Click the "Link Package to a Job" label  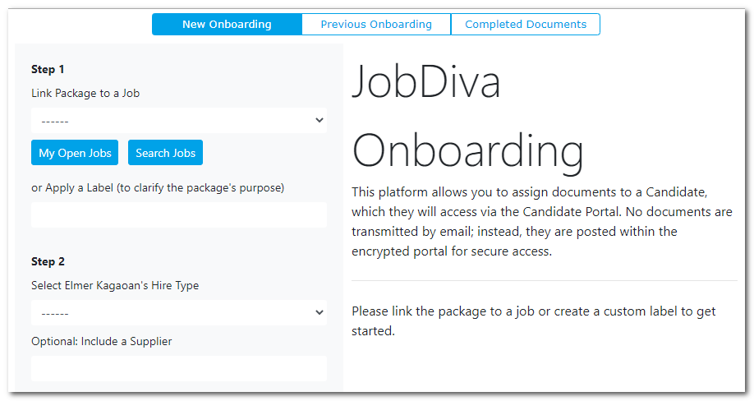pyautogui.click(x=85, y=93)
